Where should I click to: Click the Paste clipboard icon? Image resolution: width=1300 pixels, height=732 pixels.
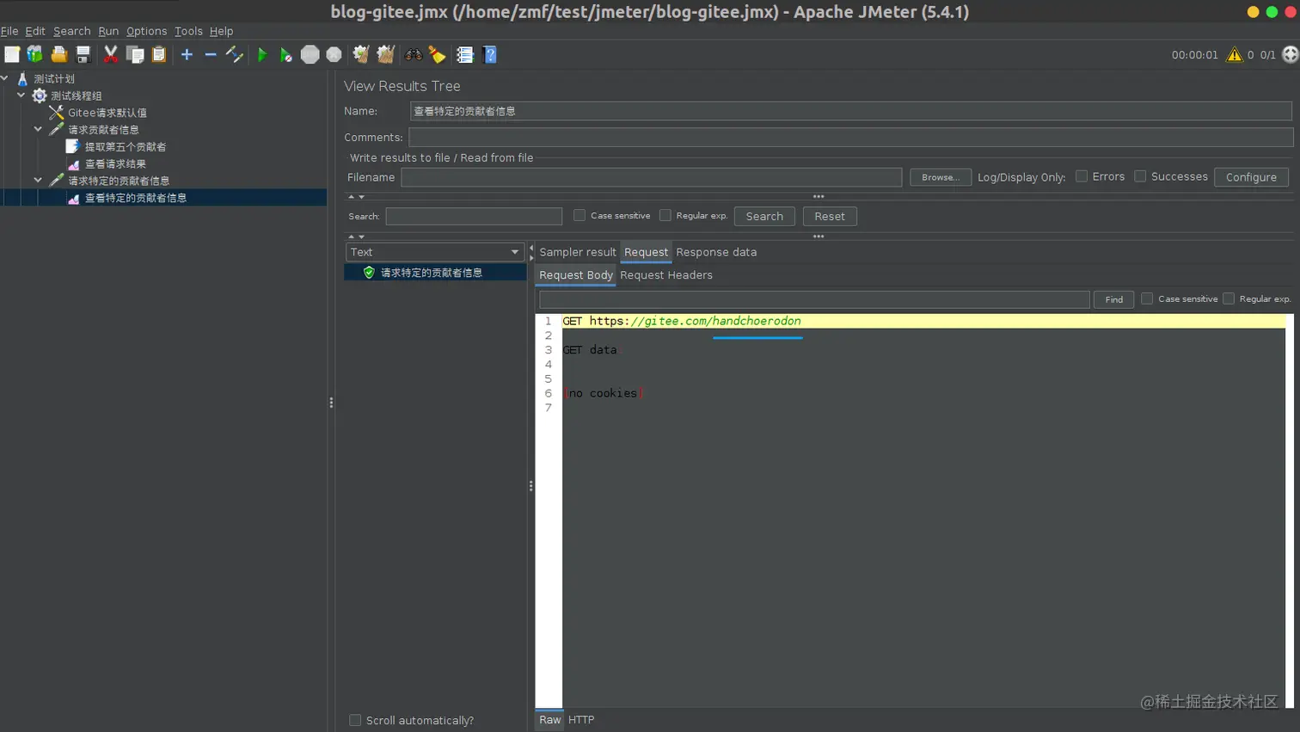coord(159,55)
